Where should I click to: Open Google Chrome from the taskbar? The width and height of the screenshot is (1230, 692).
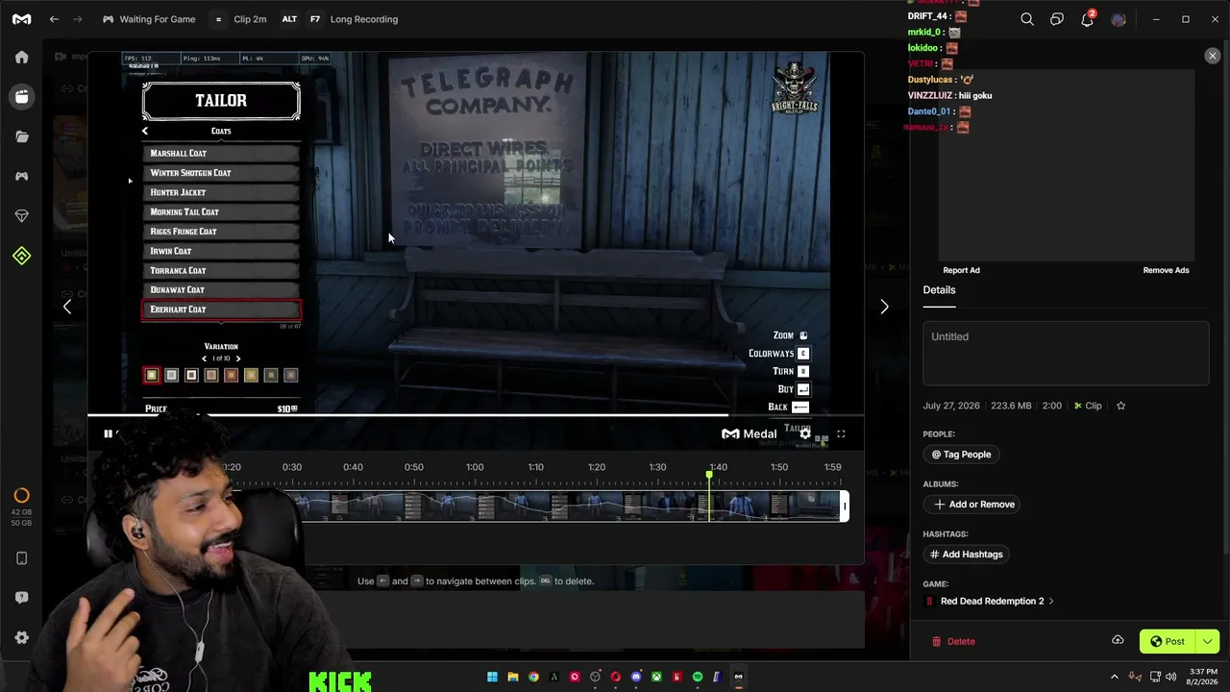533,677
